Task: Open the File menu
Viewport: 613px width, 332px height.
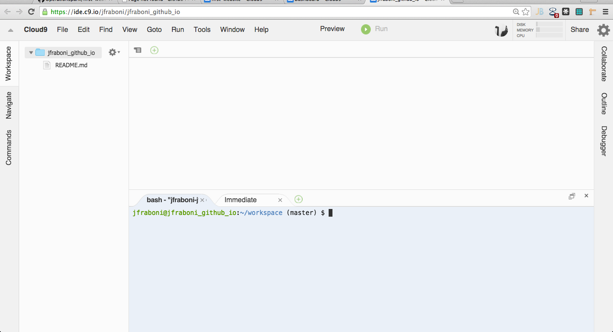Action: [63, 29]
